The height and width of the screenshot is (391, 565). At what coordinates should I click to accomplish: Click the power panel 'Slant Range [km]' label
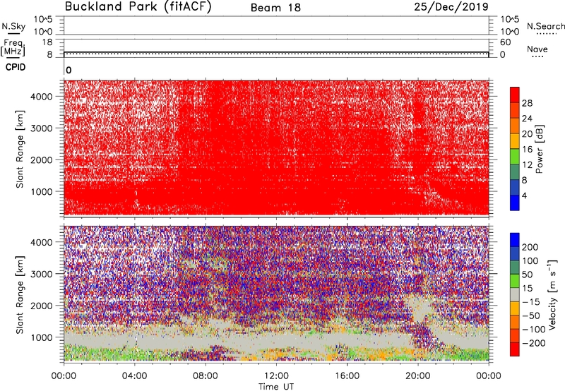point(20,149)
